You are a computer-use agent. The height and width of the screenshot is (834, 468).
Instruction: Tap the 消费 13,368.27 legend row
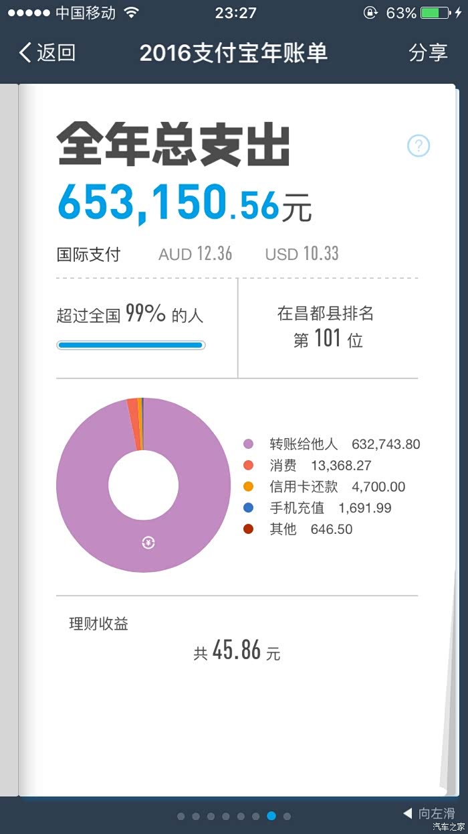(308, 466)
